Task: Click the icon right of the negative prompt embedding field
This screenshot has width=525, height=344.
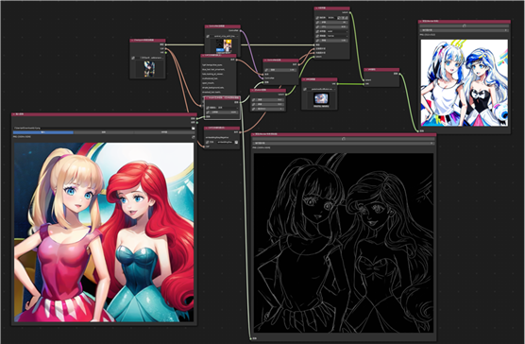Action: coord(236,142)
